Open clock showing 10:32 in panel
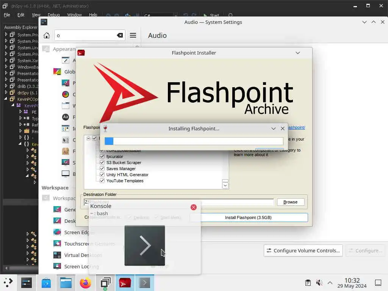388x291 pixels. tap(352, 283)
